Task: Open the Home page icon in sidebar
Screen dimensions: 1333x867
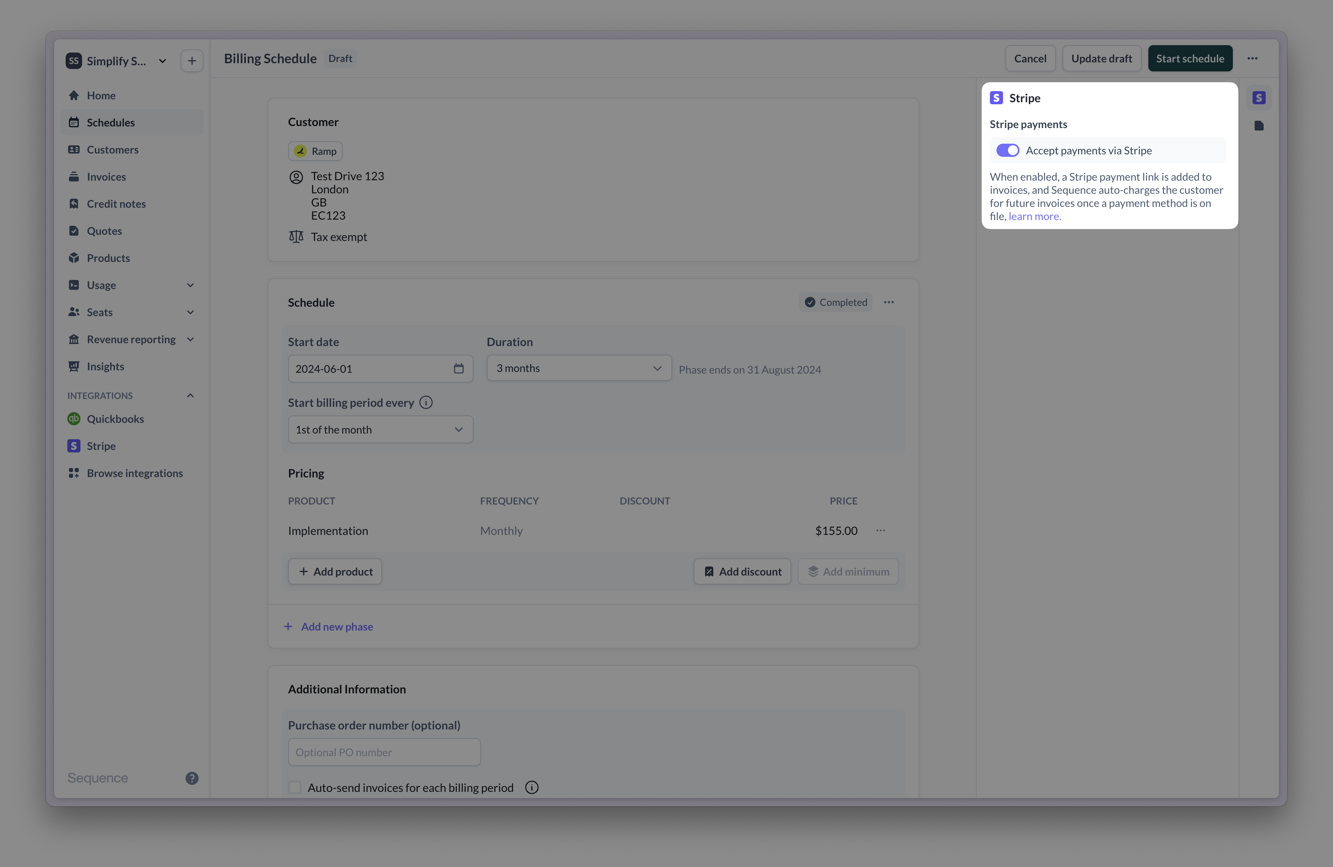Action: (x=74, y=95)
